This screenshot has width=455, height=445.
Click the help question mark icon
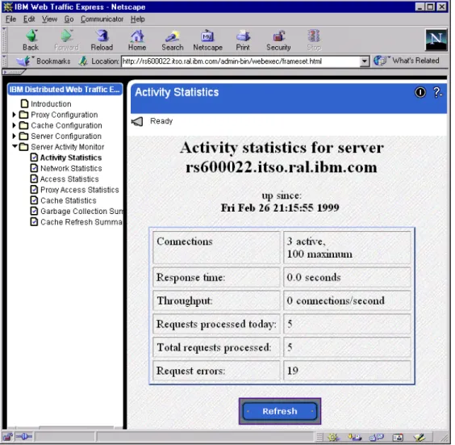pyautogui.click(x=437, y=92)
